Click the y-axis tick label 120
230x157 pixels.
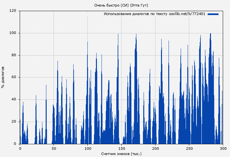[13, 11]
